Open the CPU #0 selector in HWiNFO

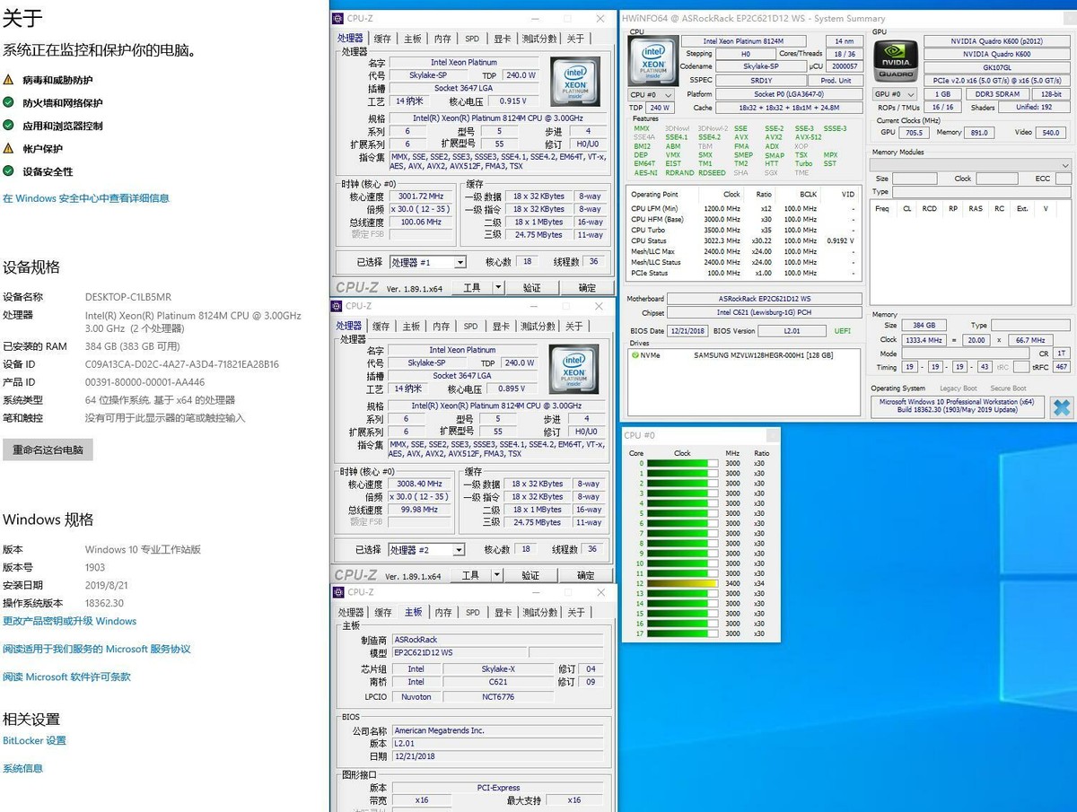click(x=650, y=94)
